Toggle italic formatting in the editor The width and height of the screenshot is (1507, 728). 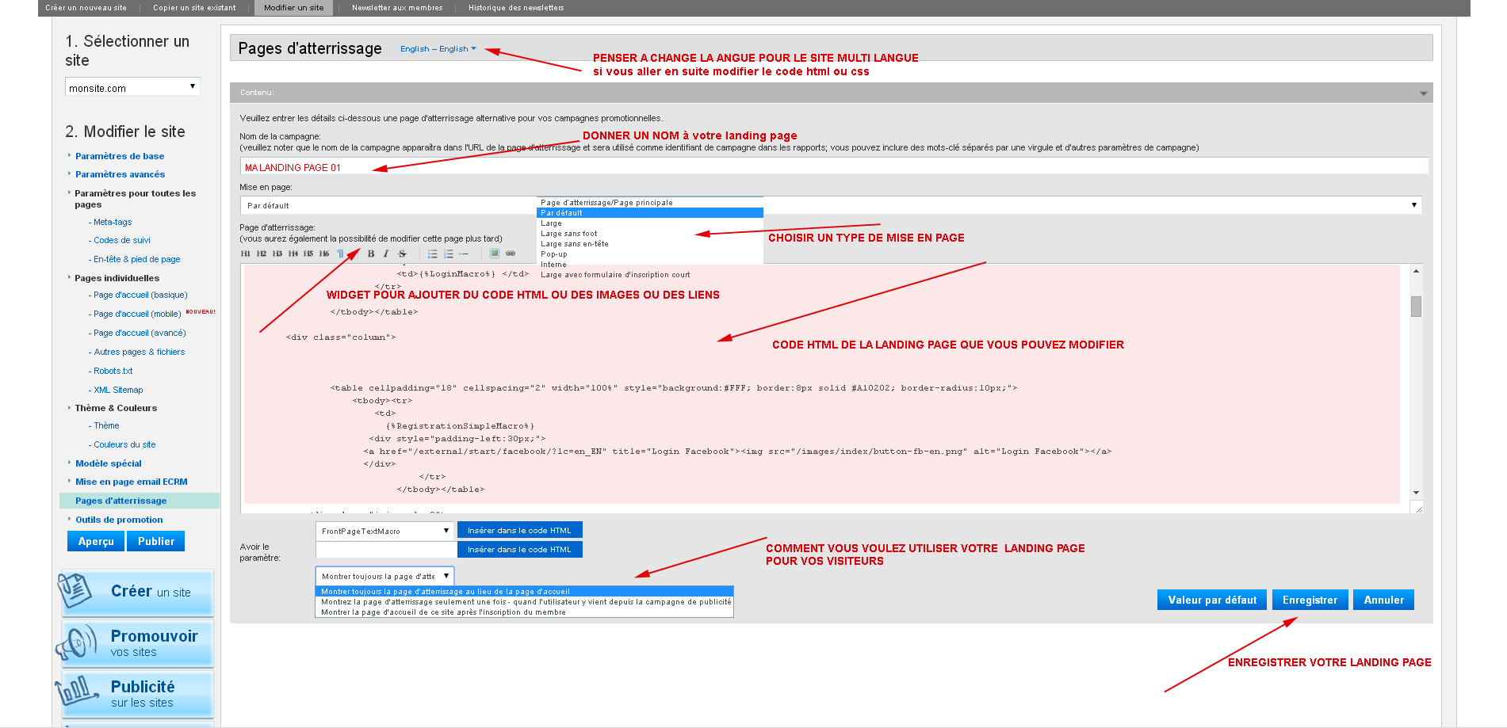[x=386, y=253]
